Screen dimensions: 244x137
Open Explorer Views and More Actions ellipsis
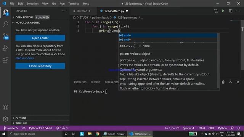pos(64,11)
